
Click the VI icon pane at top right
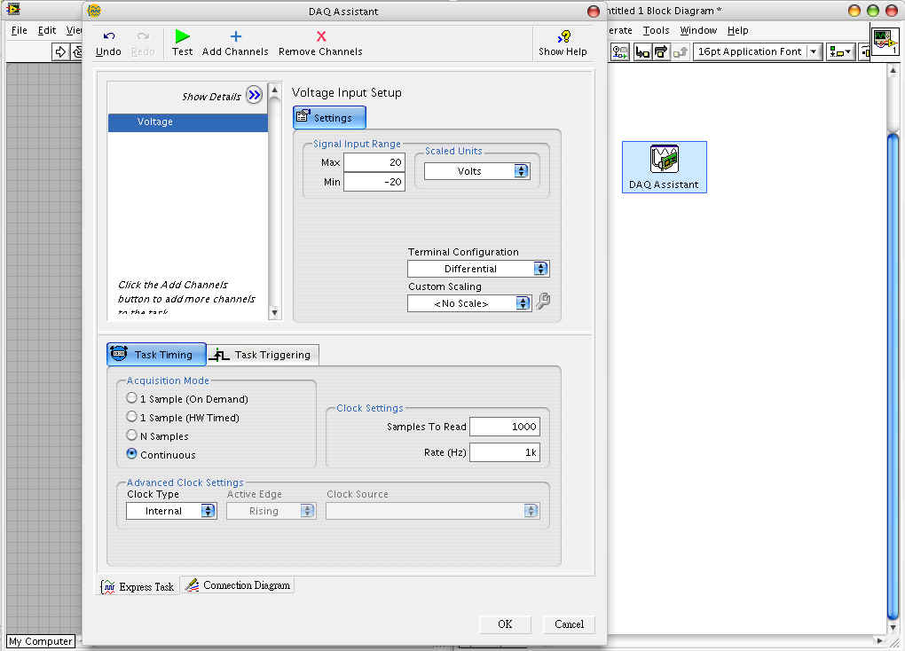(x=885, y=43)
